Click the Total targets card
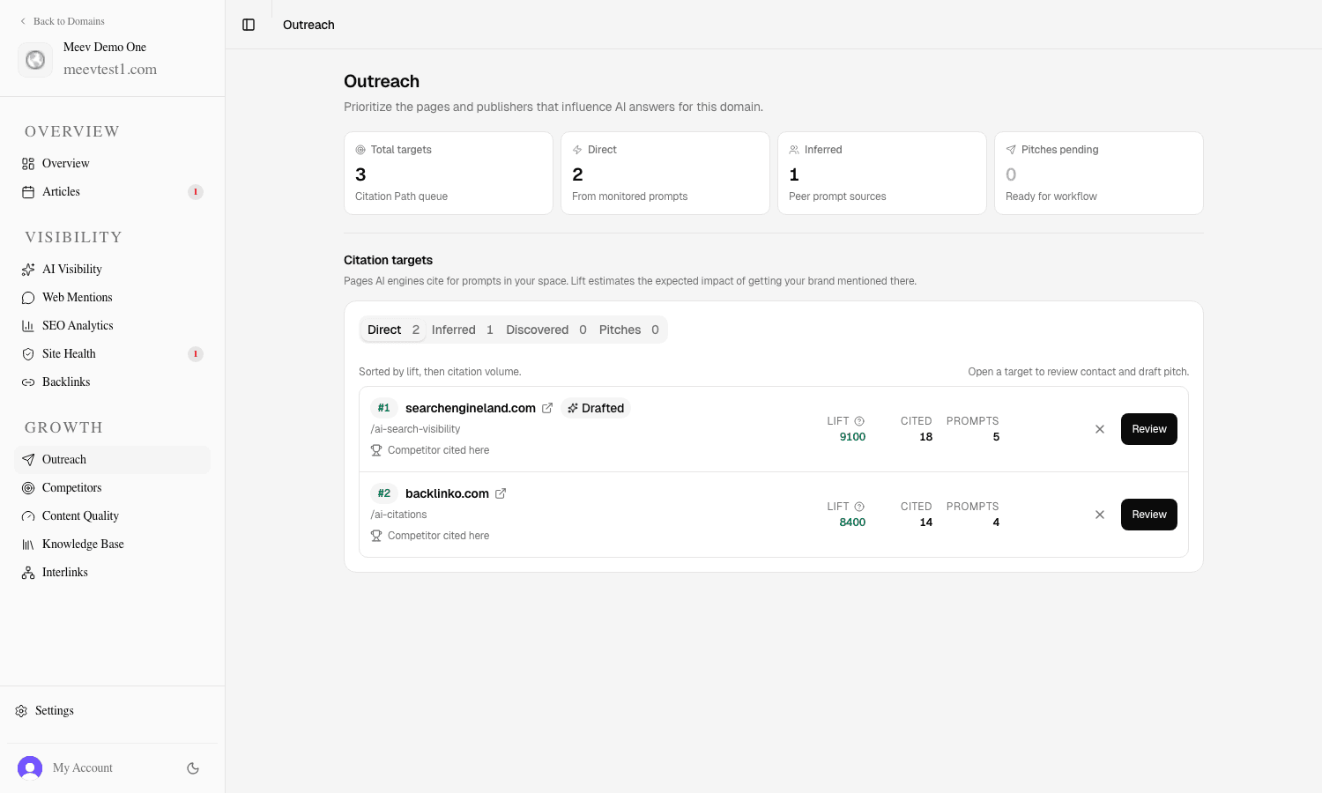1322x793 pixels. coord(449,173)
